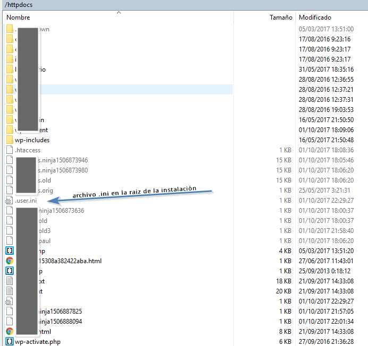Click the PHP icon of file dated 25/09/2013
This screenshot has height=346, width=368.
tap(10, 271)
